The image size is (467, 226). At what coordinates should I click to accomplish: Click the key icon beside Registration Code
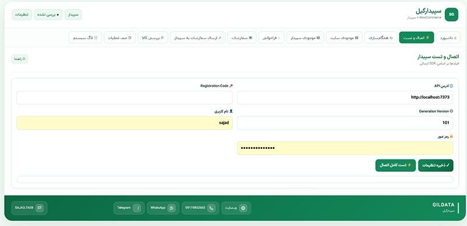pos(231,86)
